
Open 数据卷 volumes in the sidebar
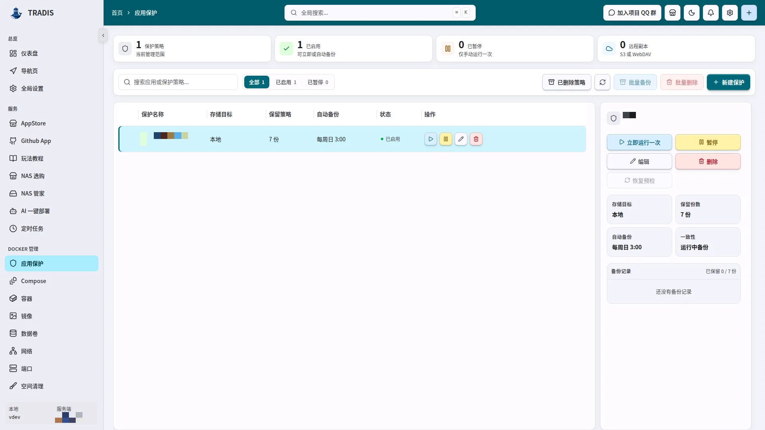pos(52,334)
